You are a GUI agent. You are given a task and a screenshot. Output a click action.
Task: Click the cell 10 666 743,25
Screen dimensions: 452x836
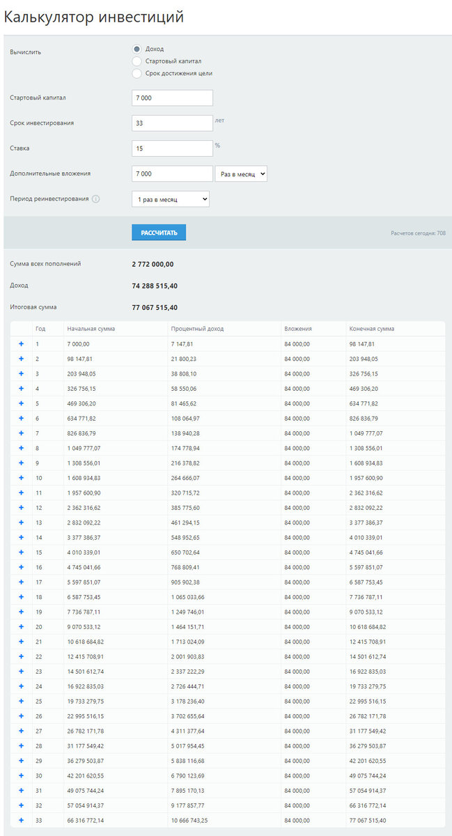click(x=189, y=821)
